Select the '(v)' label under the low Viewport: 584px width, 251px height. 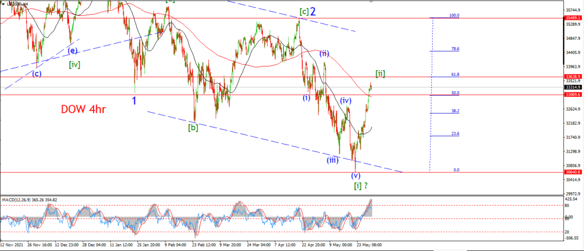[x=356, y=175]
